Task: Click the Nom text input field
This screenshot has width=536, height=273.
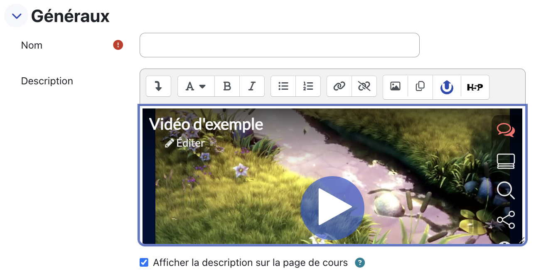Action: [279, 45]
